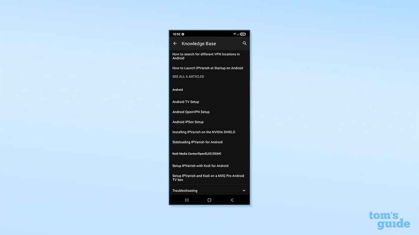Tap the back arrow beside Knowledge Base

click(175, 44)
